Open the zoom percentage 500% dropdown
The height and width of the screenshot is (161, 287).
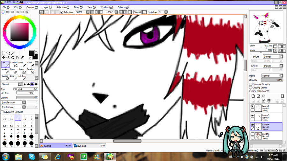[88, 12]
